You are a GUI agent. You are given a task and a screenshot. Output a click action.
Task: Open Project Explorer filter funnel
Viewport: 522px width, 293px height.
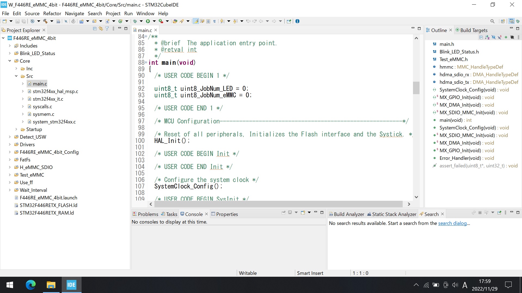(x=107, y=28)
